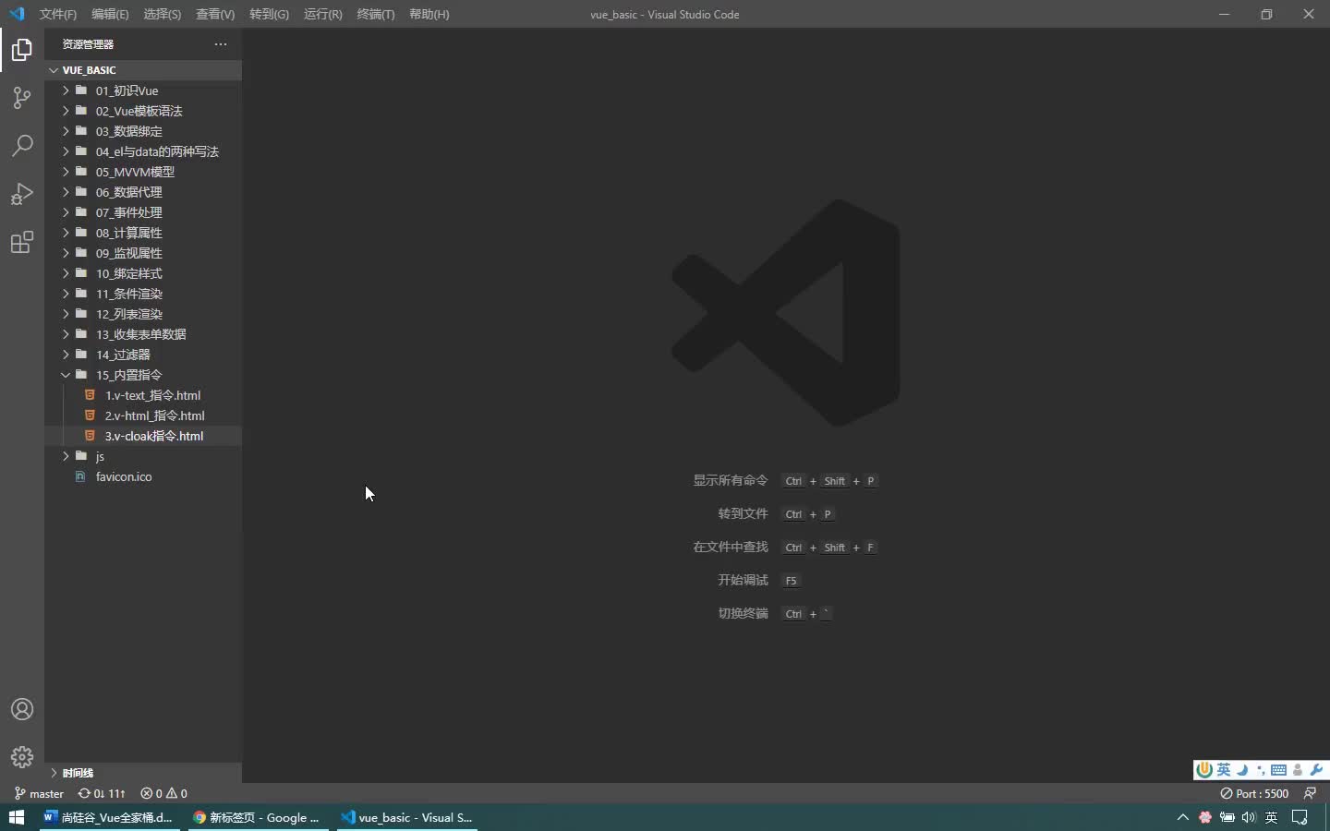1330x831 pixels.
Task: Open the Explorer view in activity bar
Action: [22, 50]
